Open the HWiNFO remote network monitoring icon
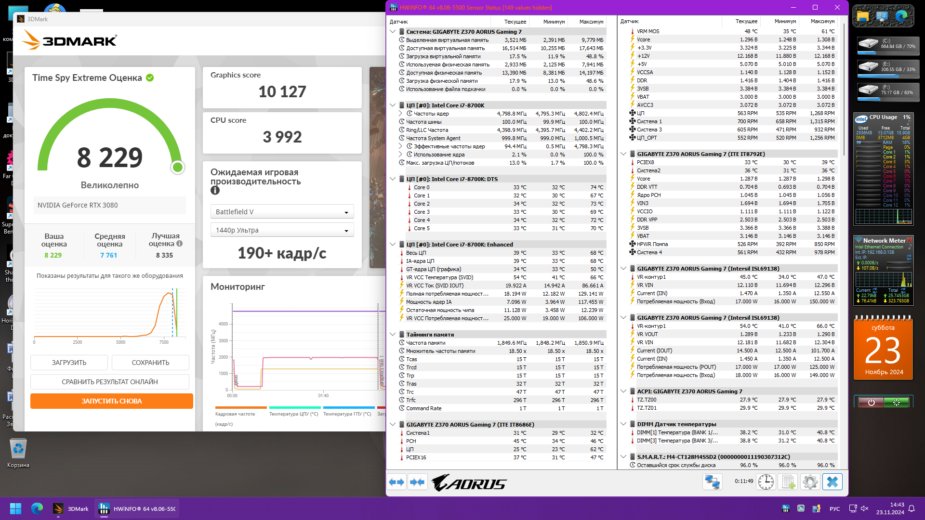Screen dimensions: 925x520 coord(712,482)
